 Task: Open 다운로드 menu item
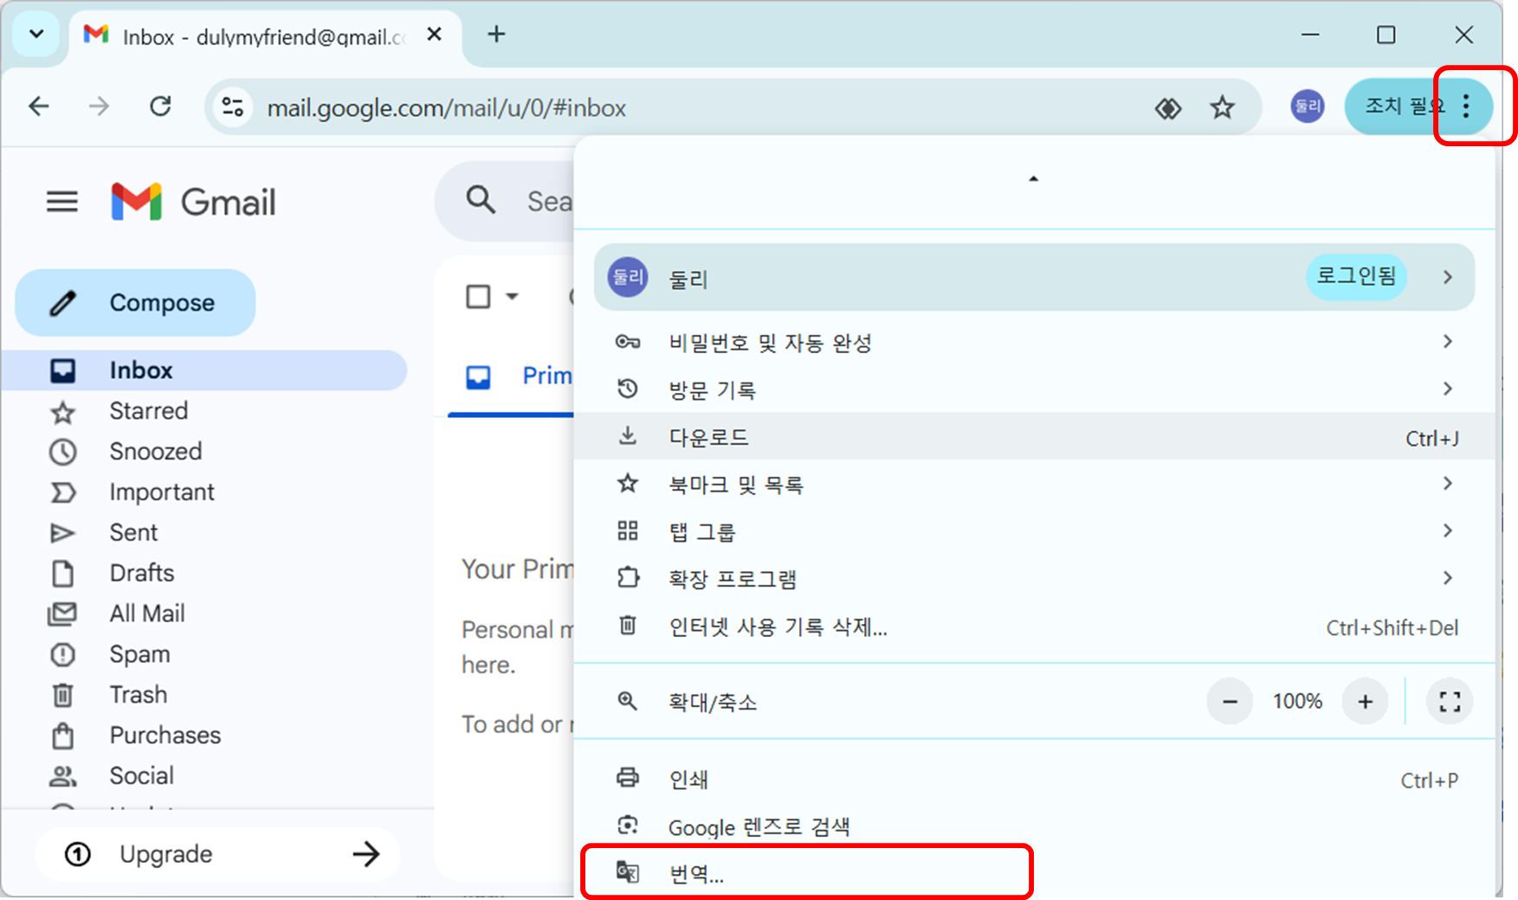click(1034, 437)
